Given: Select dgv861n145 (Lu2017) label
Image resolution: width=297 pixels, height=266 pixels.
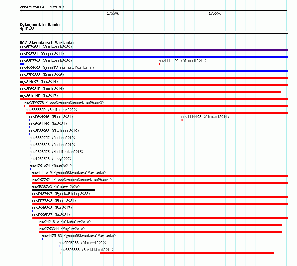Looking at the screenshot, I should [x=39, y=96].
